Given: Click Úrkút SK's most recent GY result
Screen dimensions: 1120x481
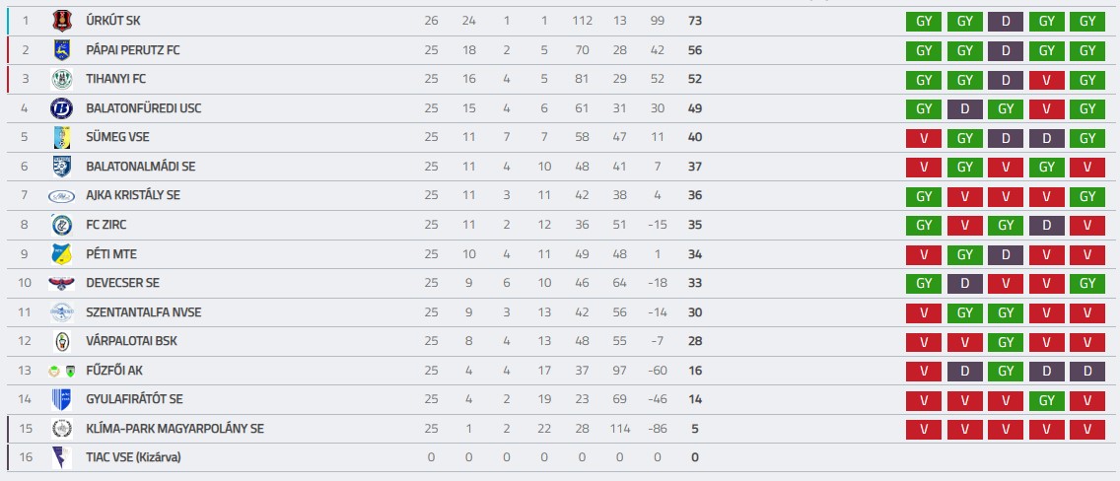Looking at the screenshot, I should pos(1086,21).
